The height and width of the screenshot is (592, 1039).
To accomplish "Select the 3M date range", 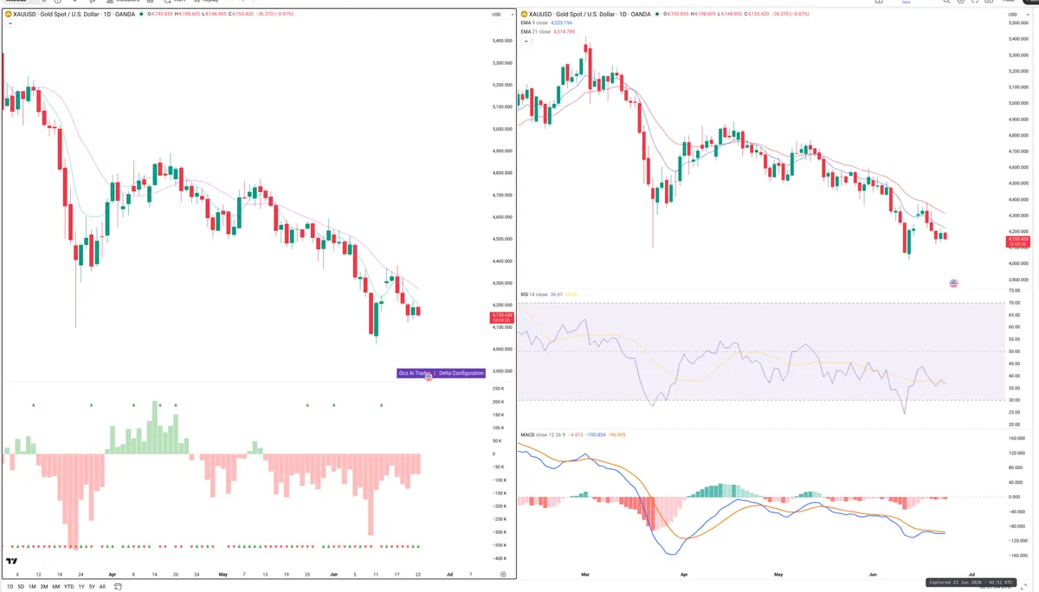I will tap(44, 587).
